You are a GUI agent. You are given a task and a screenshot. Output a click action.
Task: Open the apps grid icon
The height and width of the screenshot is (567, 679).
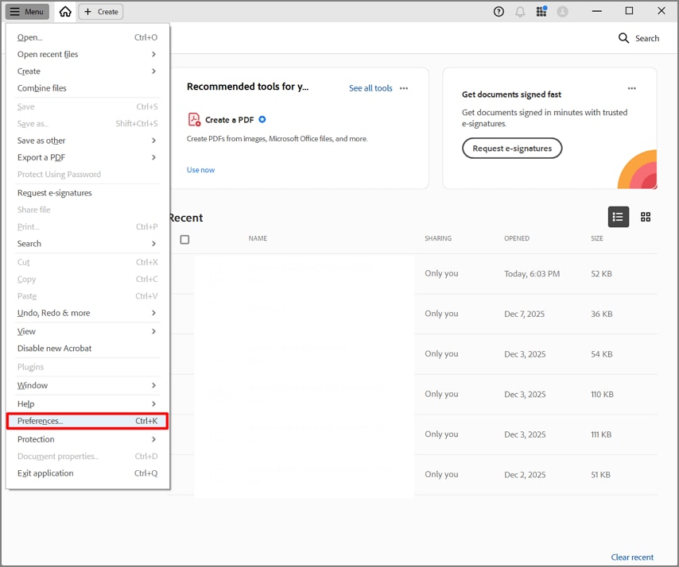tap(541, 12)
